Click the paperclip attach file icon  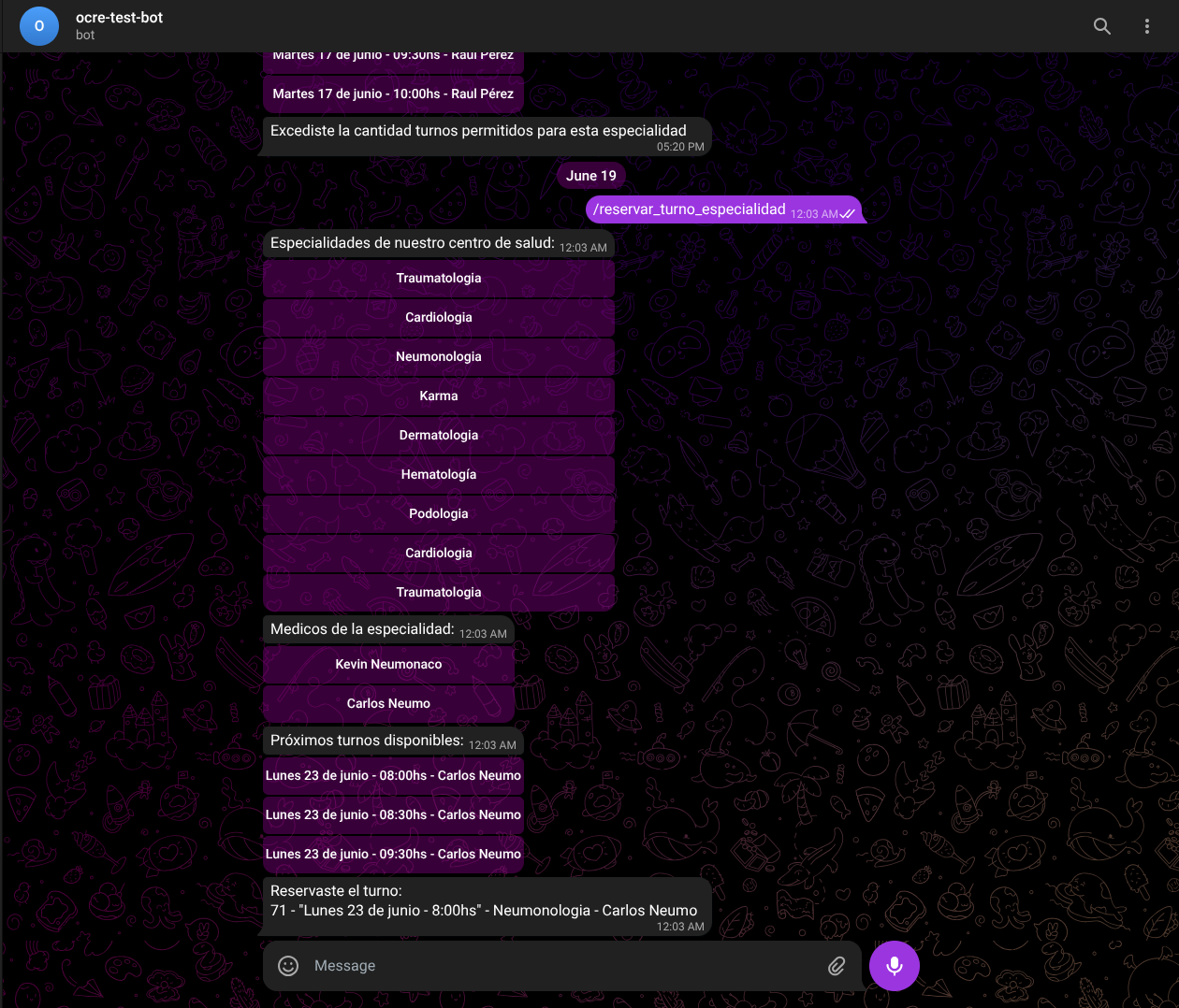point(837,966)
